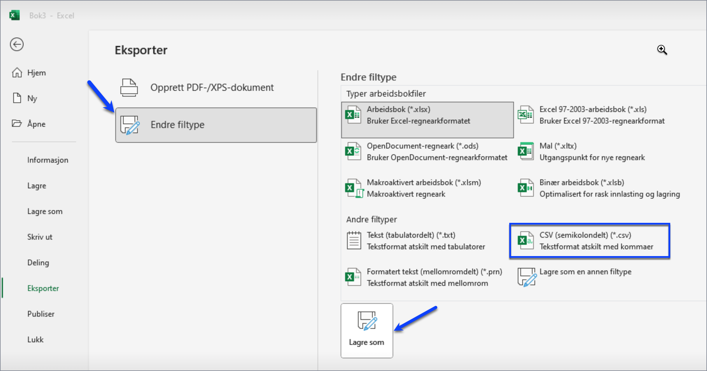Click the large Lagre som button

(367, 330)
